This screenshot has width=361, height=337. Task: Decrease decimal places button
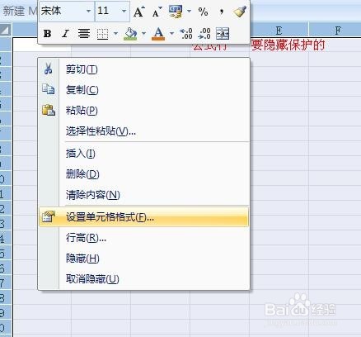pyautogui.click(x=204, y=34)
